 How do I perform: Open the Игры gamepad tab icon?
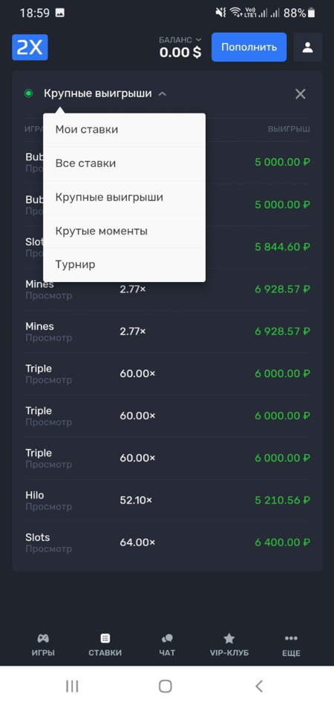click(43, 638)
